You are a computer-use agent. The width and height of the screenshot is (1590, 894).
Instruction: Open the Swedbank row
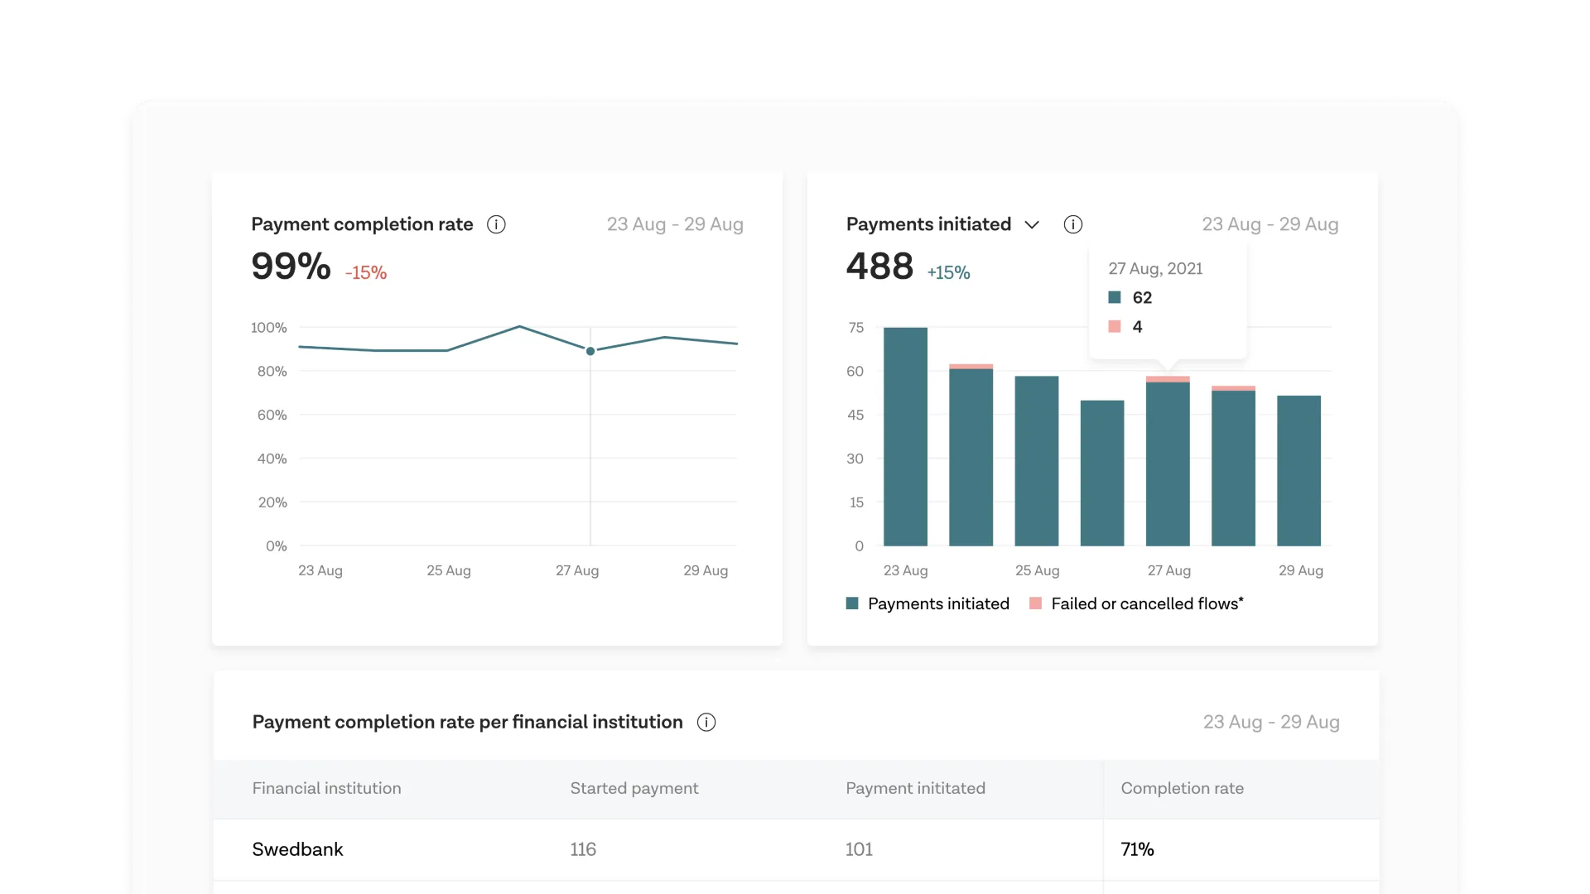(297, 849)
